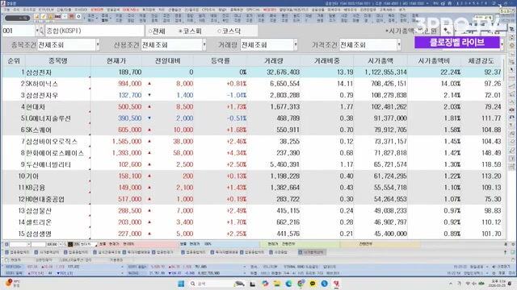Sort by the 시가총액 column header
Screen dimensions: 517x290
[x=380, y=61]
